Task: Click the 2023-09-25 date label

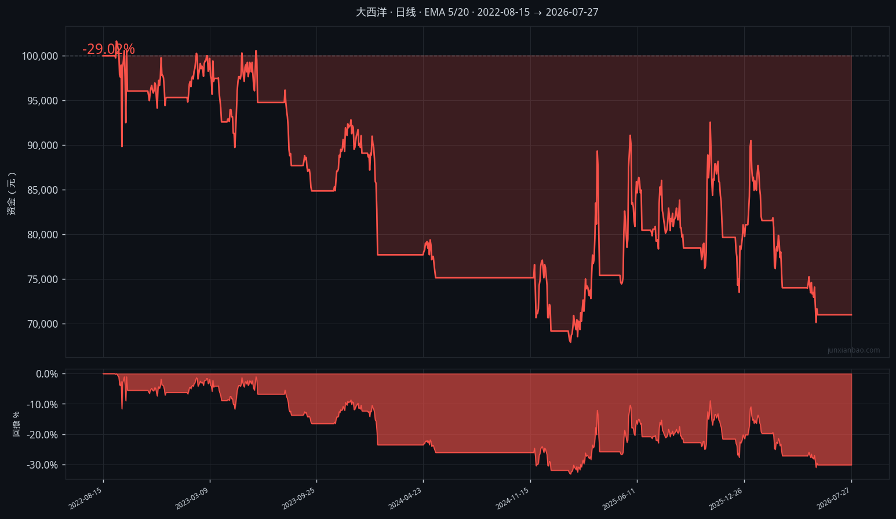Action: [x=298, y=499]
